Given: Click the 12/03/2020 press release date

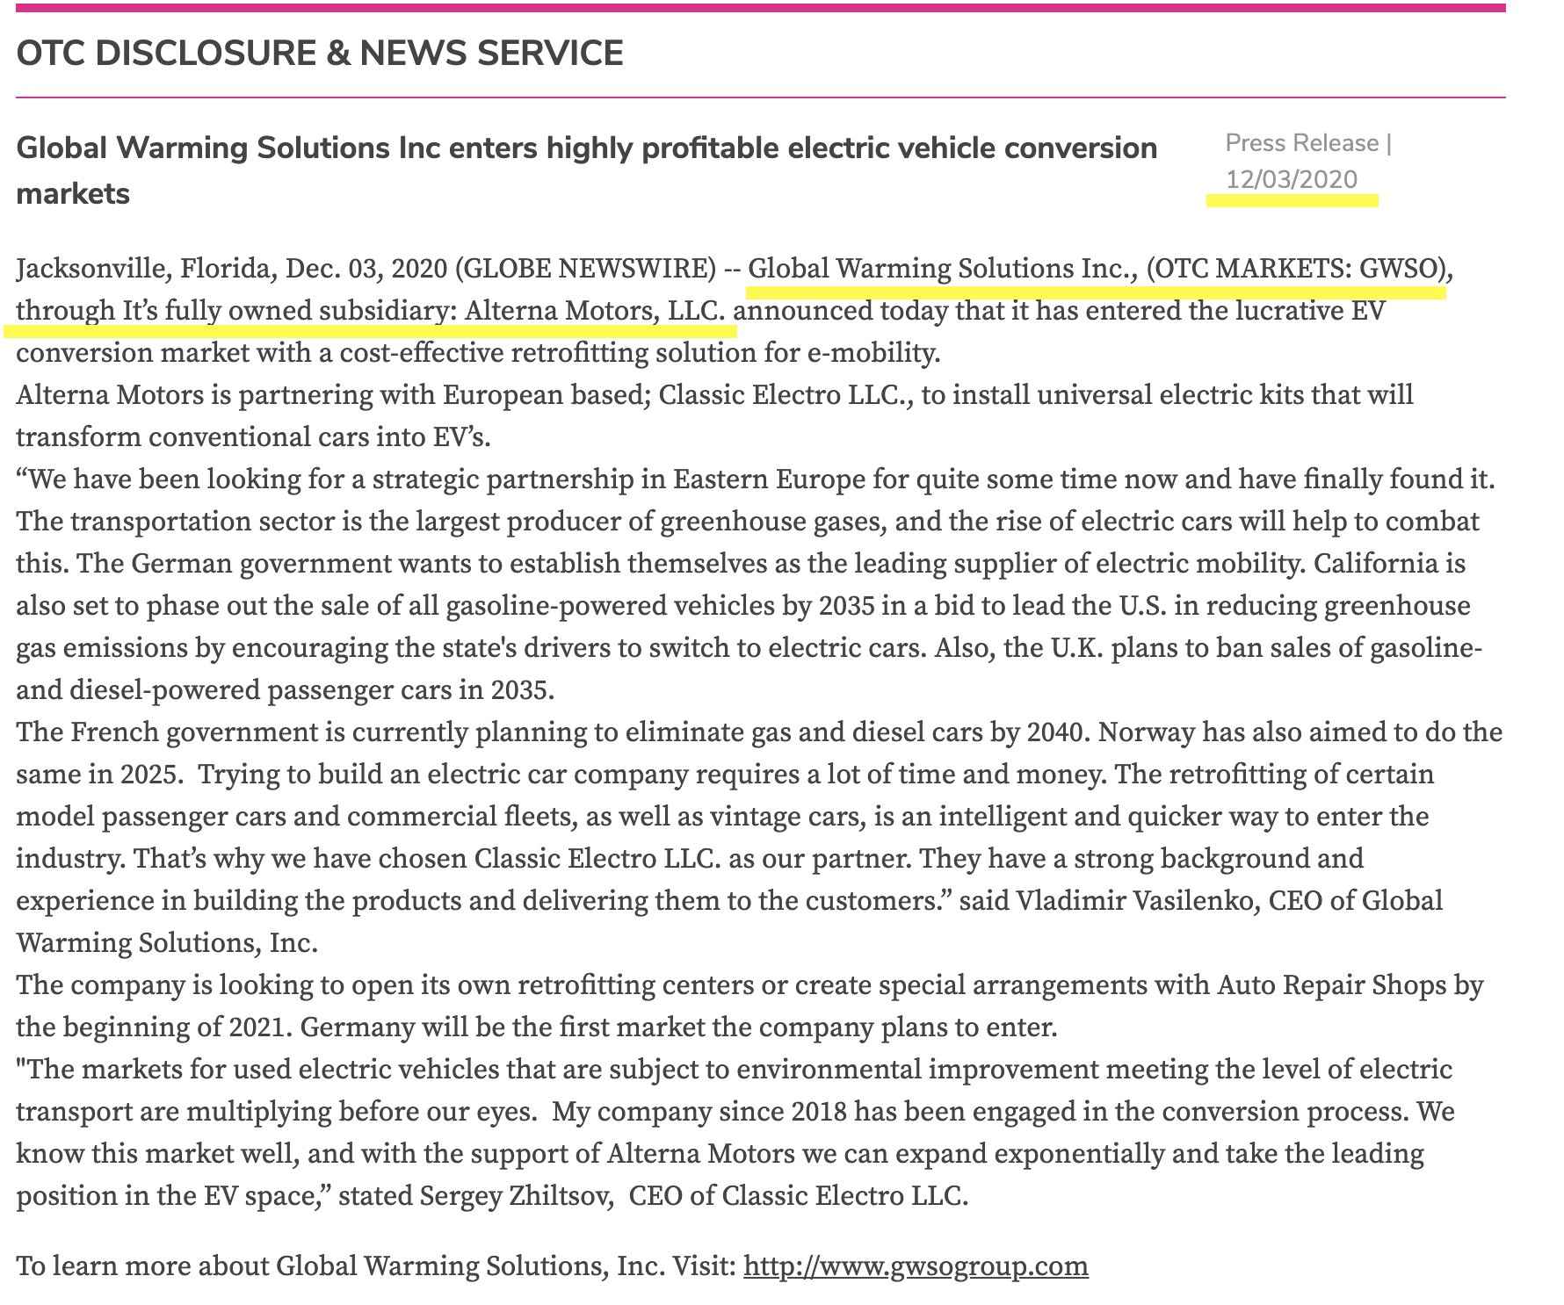Looking at the screenshot, I should tap(1292, 179).
